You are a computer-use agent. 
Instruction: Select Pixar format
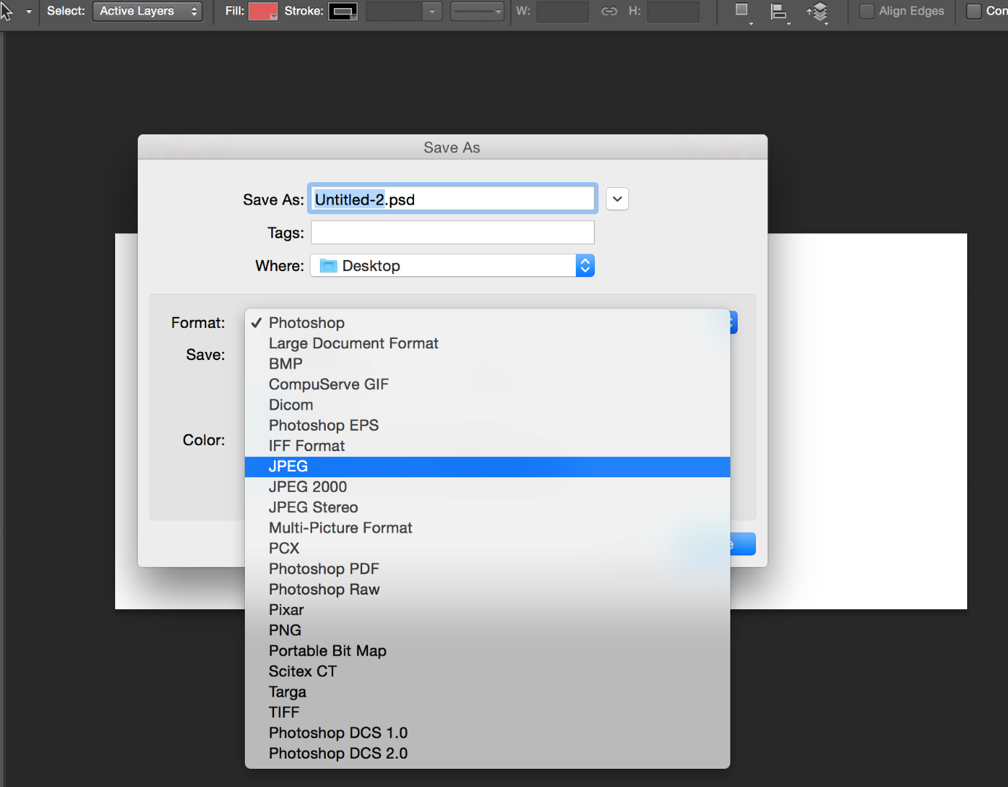(487, 610)
